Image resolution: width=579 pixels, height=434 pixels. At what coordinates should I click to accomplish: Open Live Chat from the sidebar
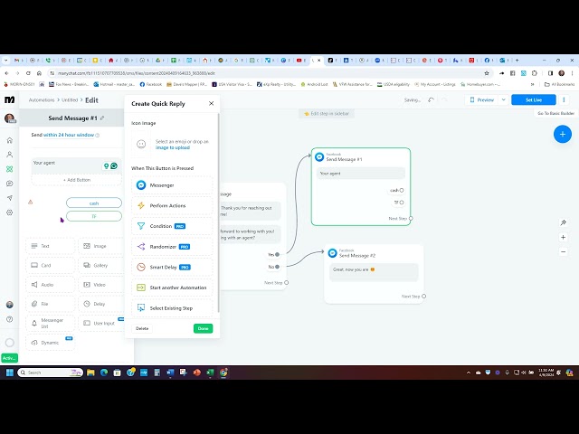(x=10, y=184)
